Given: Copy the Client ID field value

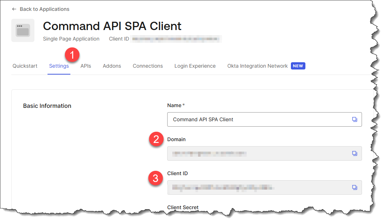Looking at the screenshot, I should pos(354,187).
